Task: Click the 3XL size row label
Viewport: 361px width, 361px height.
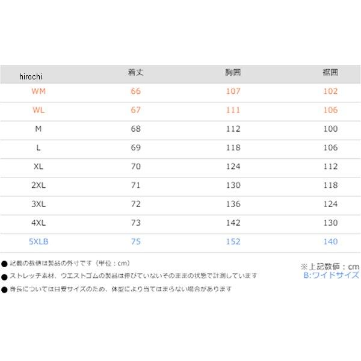Action: [39, 204]
